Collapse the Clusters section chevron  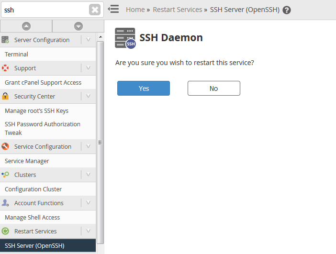(x=88, y=175)
